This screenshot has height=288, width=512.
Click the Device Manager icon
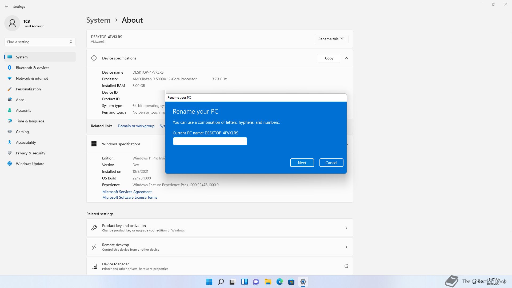pos(94,266)
